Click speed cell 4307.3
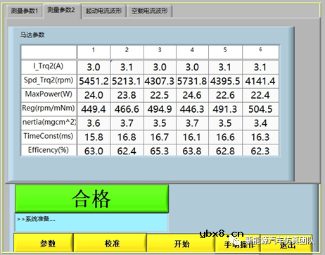 (x=160, y=81)
